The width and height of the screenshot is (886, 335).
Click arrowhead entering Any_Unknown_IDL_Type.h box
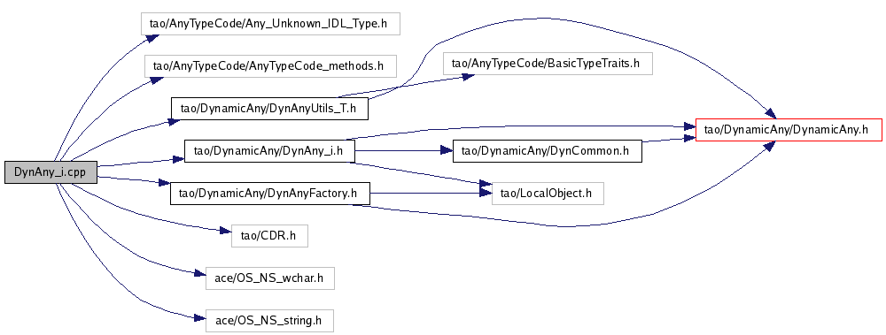(152, 37)
